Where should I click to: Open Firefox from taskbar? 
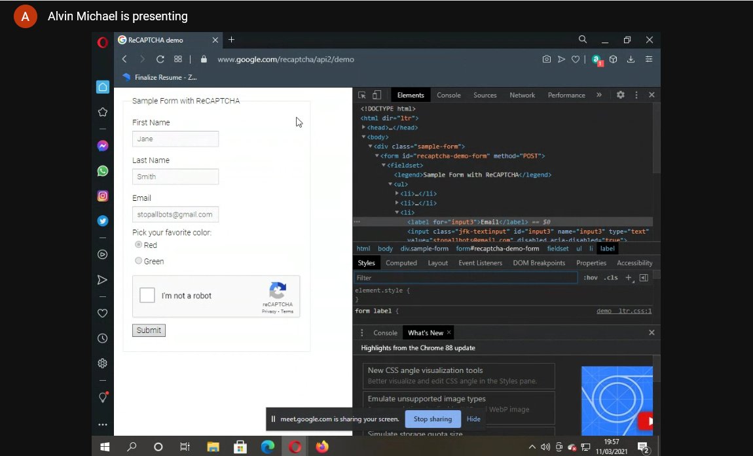[x=321, y=447]
